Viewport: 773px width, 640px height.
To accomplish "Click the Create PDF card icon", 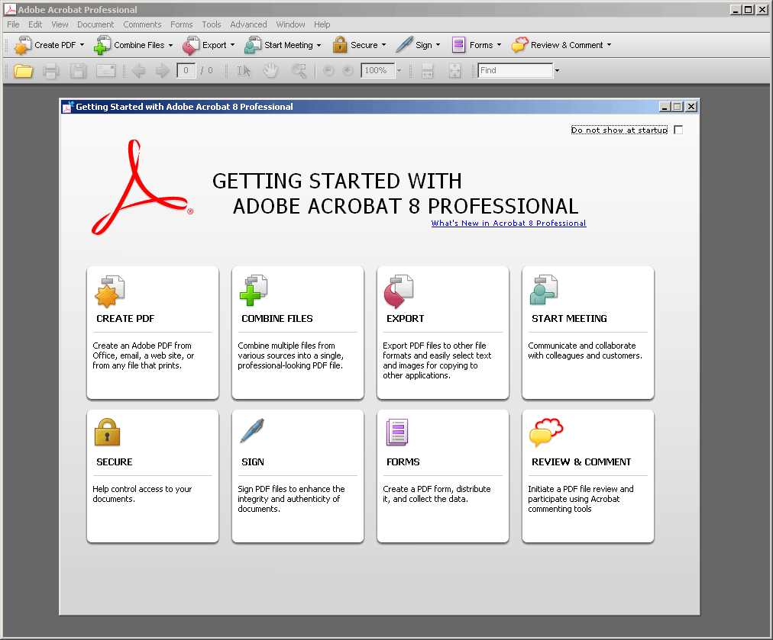I will coord(110,291).
